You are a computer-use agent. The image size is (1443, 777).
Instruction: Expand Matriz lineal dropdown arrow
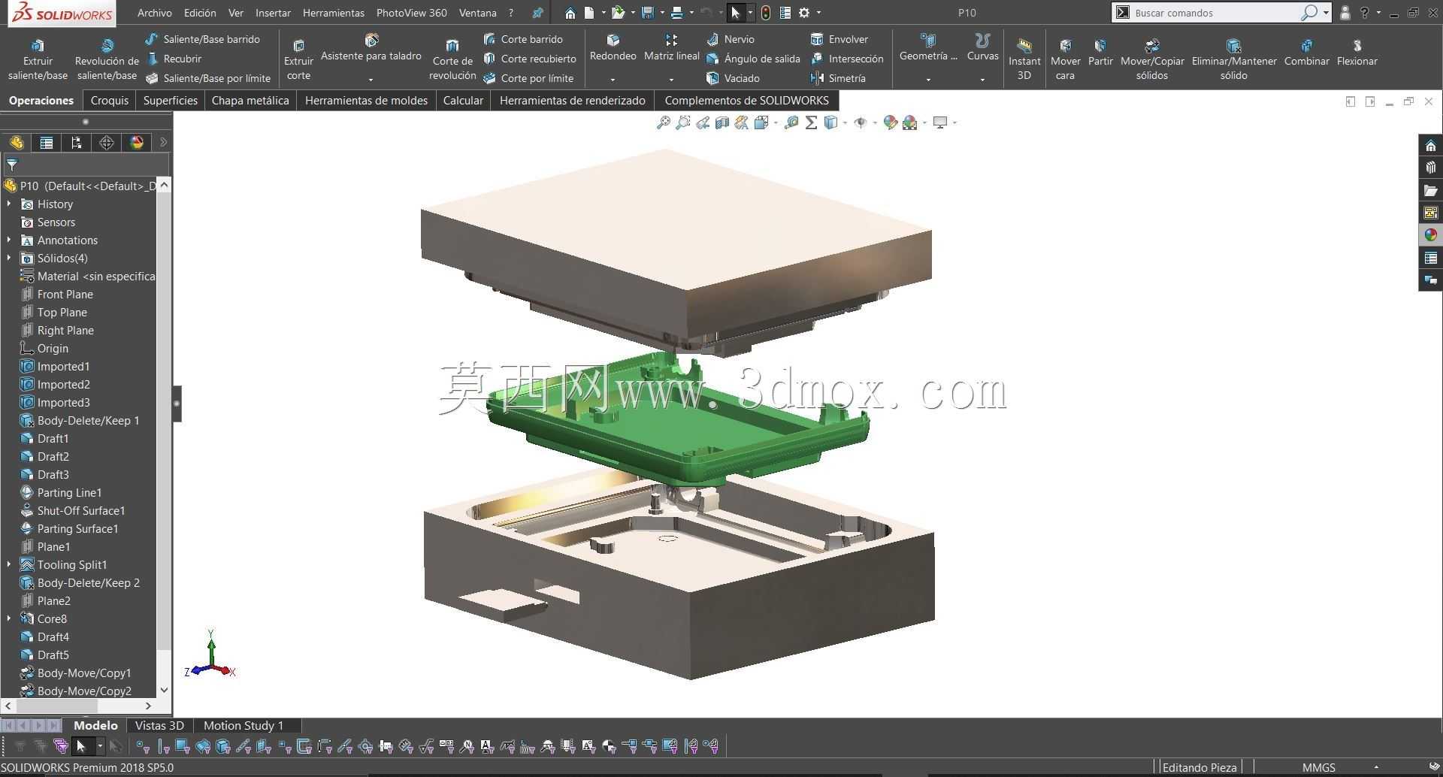pyautogui.click(x=671, y=80)
